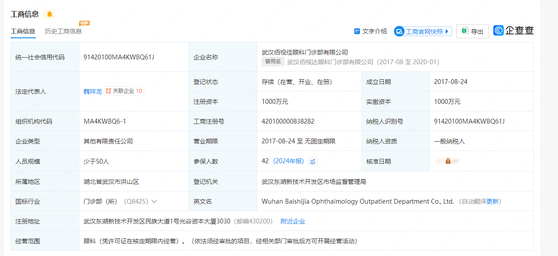Click the 所属地区 value 湖北省武汉市洪山区
Screen dimensions: 558x256
click(111, 181)
